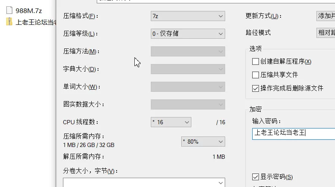Open the 压缩格式 7z dropdown
The image size is (335, 187).
[x=188, y=16]
